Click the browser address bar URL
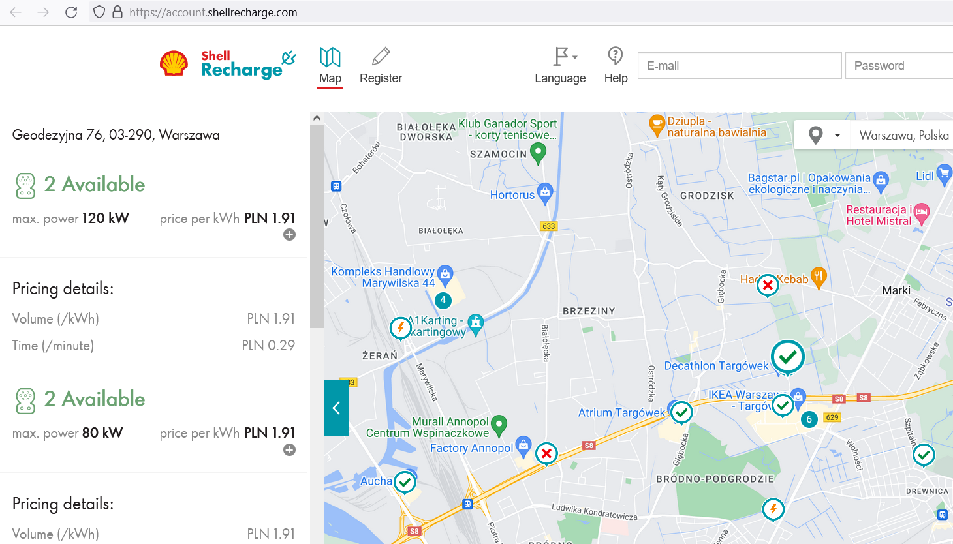Screen dimensions: 953x544 pos(213,12)
